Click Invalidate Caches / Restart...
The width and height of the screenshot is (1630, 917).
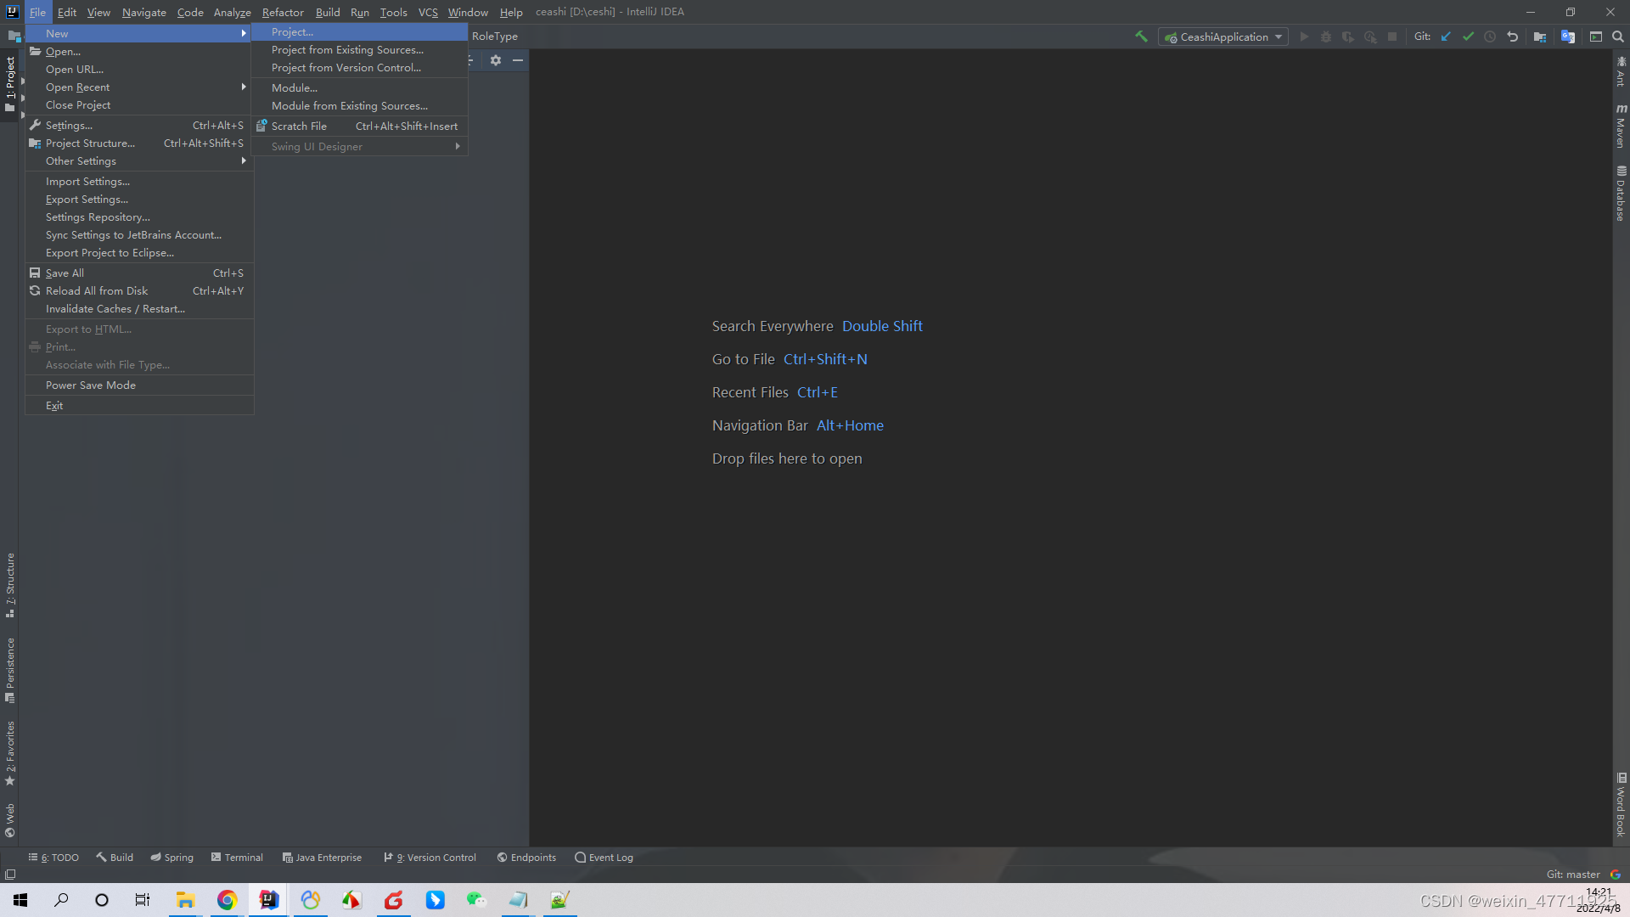point(139,309)
